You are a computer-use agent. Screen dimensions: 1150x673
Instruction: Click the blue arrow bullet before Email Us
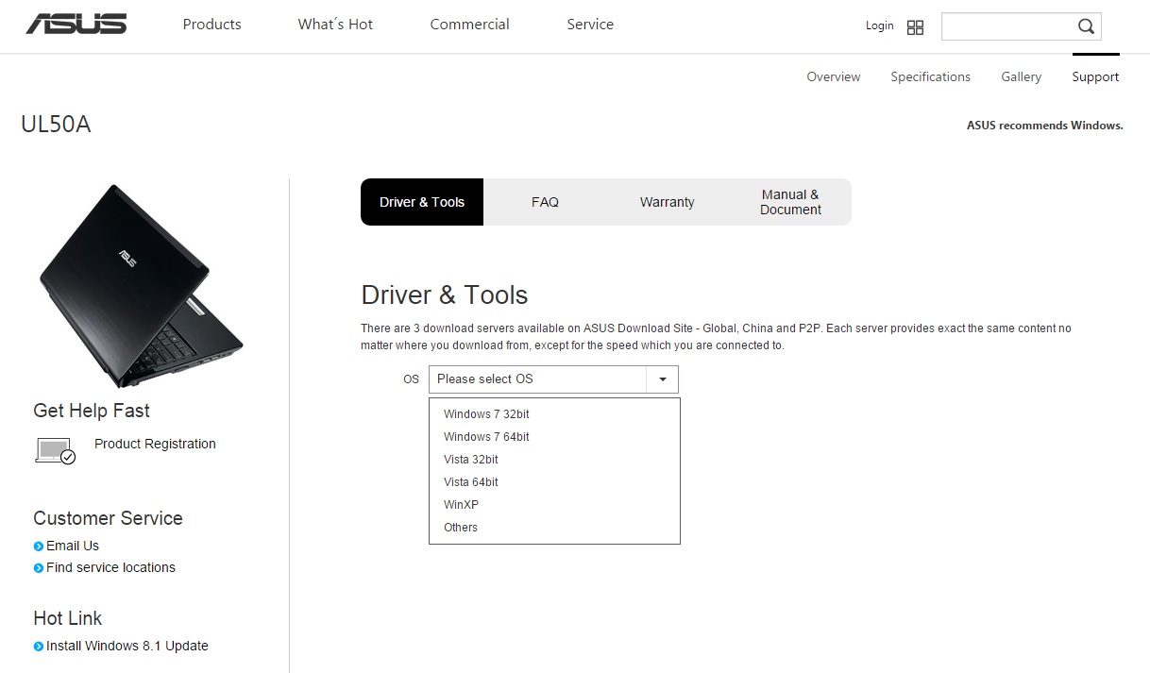point(39,547)
